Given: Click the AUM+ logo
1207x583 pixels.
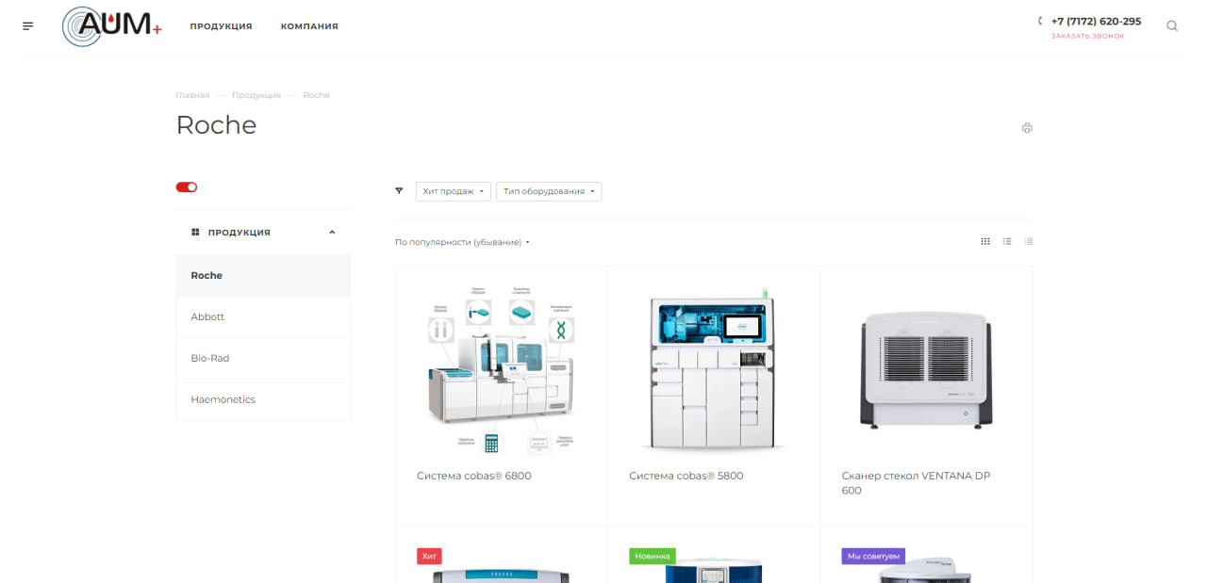Looking at the screenshot, I should pyautogui.click(x=112, y=26).
